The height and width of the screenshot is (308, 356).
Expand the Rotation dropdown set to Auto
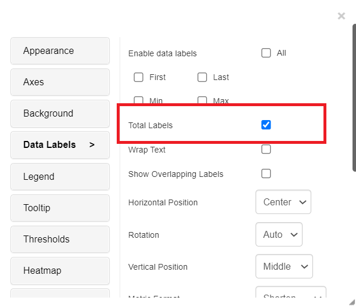279,234
